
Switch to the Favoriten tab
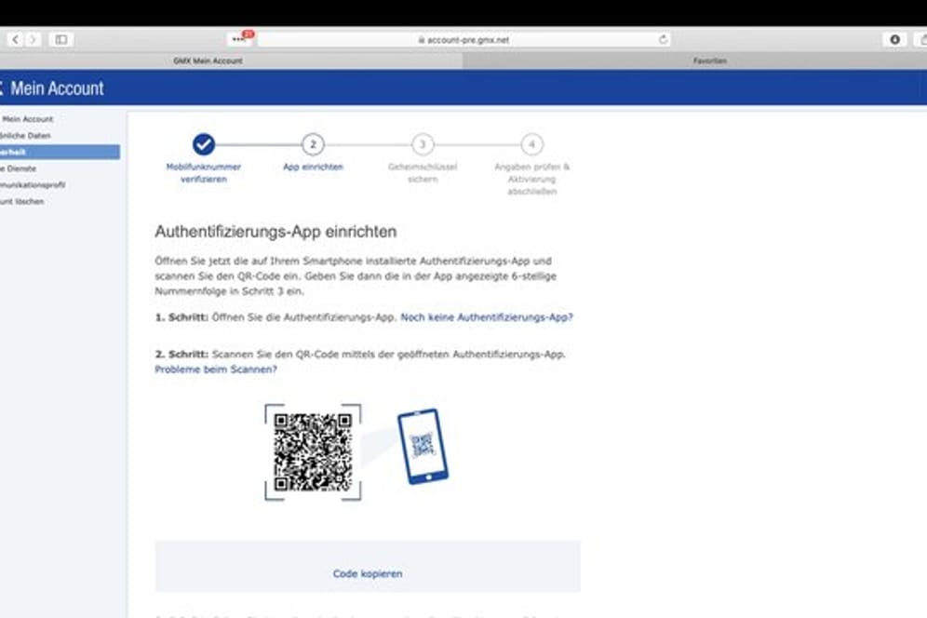pyautogui.click(x=709, y=60)
